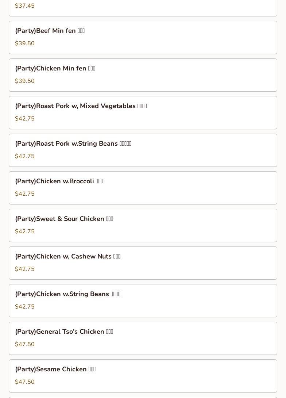The image size is (286, 398).
Task: Click the $42.75 price under Chicken w.Broccoli
Action: pyautogui.click(x=25, y=194)
